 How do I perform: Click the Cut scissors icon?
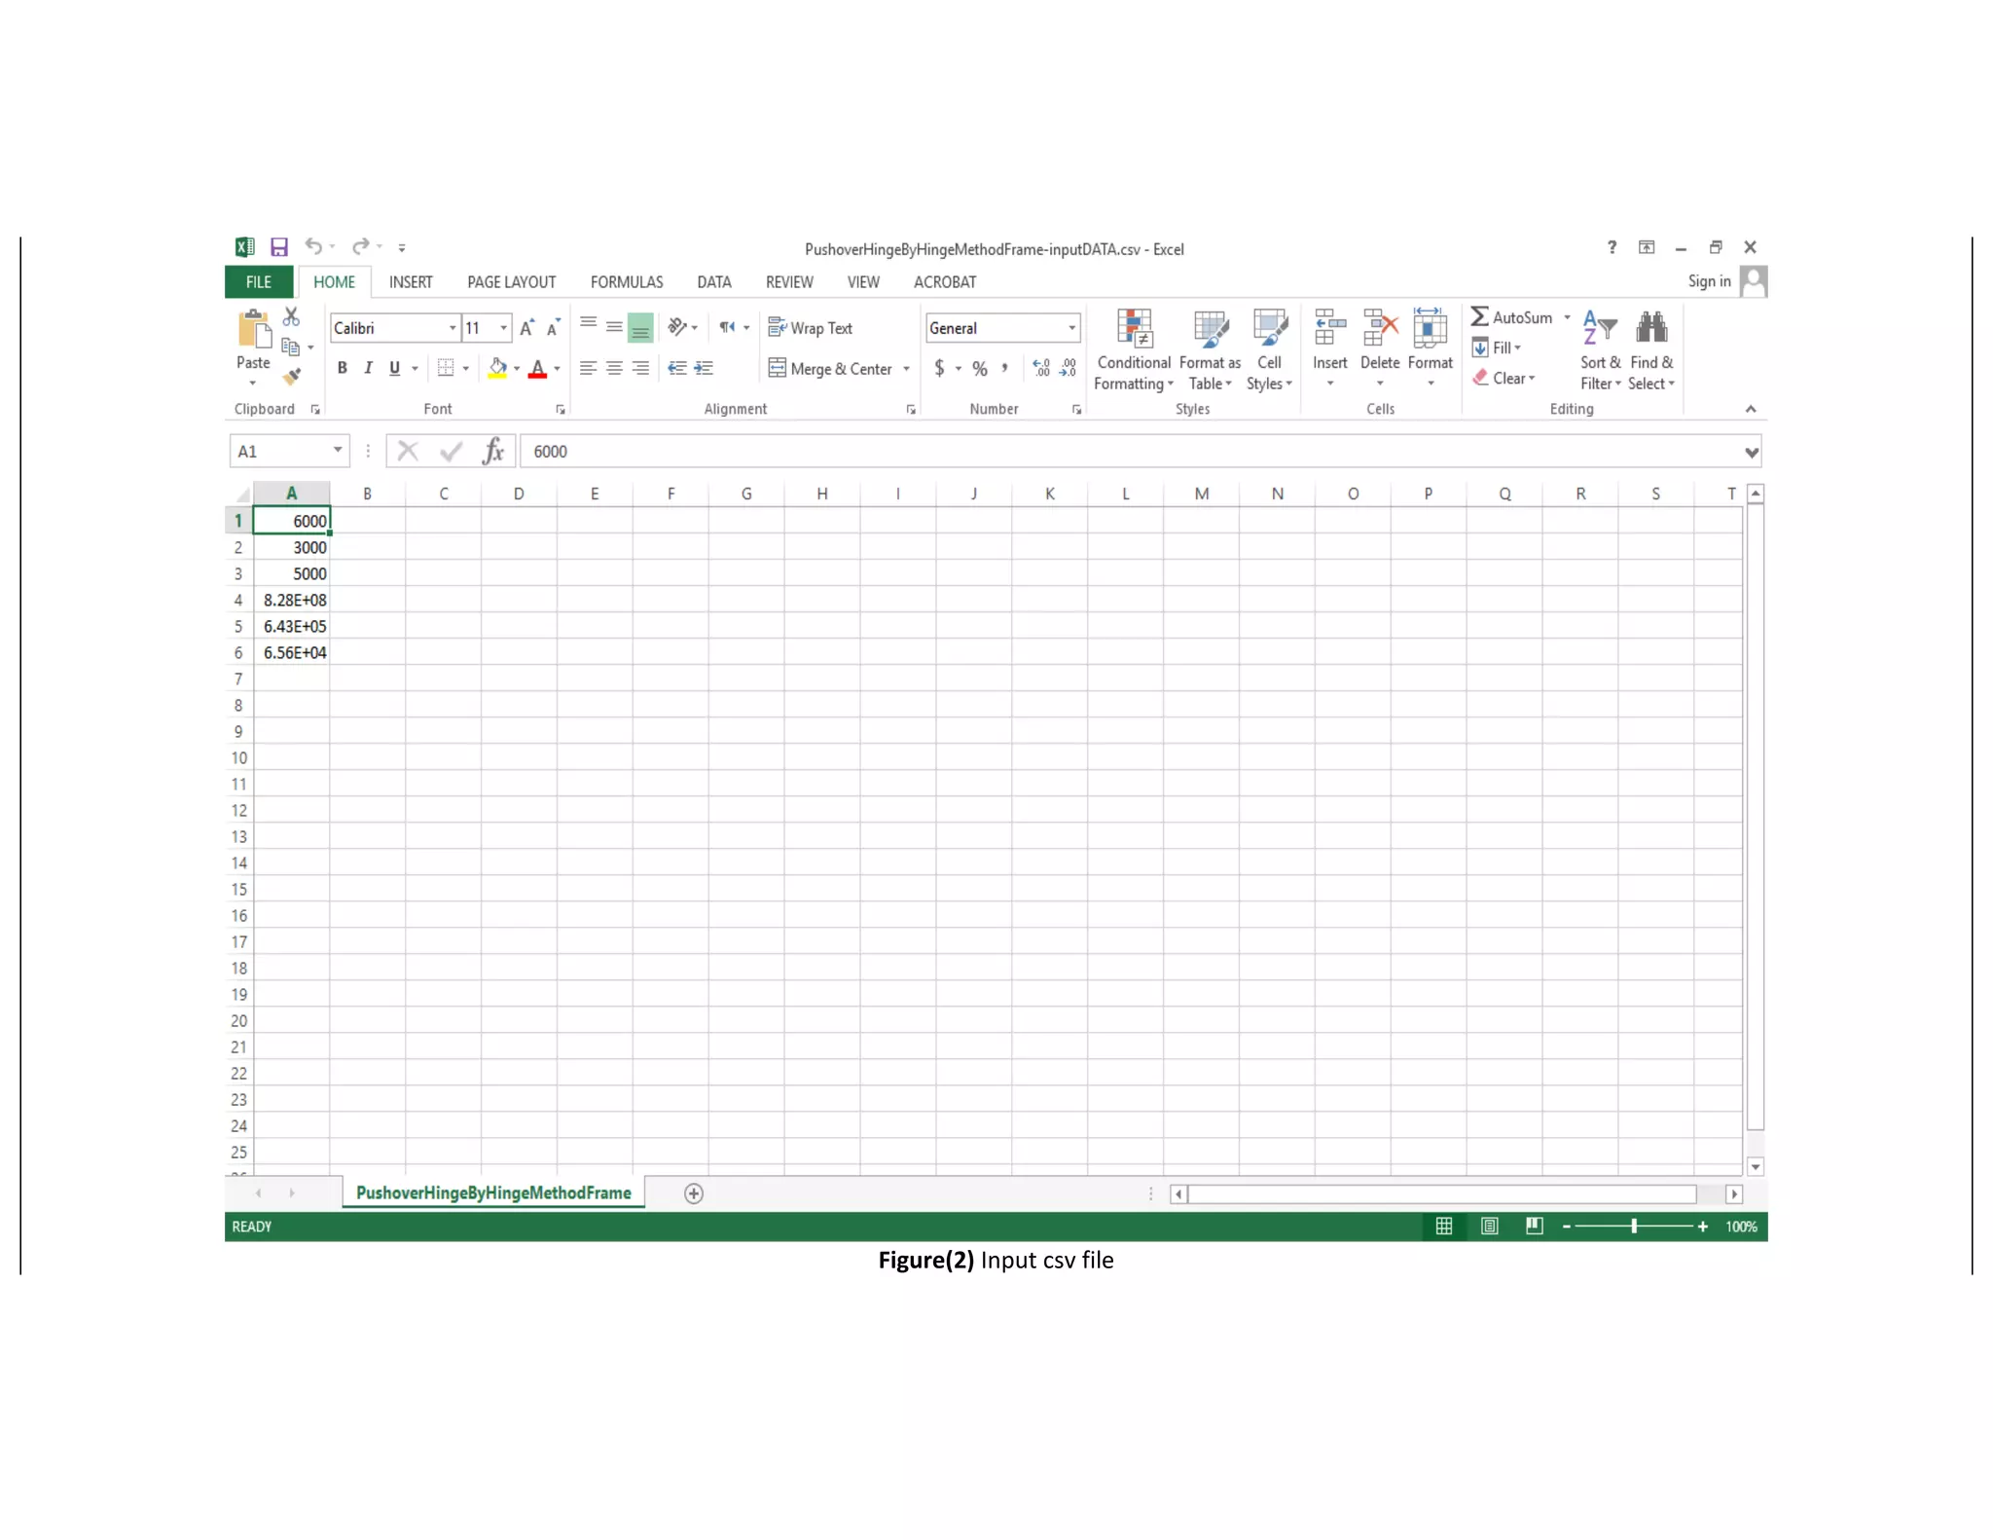coord(291,317)
